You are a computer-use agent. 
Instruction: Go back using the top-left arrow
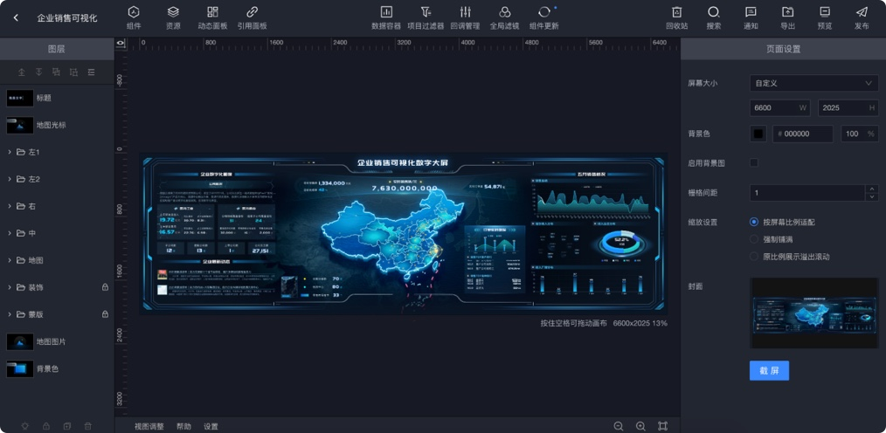(16, 18)
